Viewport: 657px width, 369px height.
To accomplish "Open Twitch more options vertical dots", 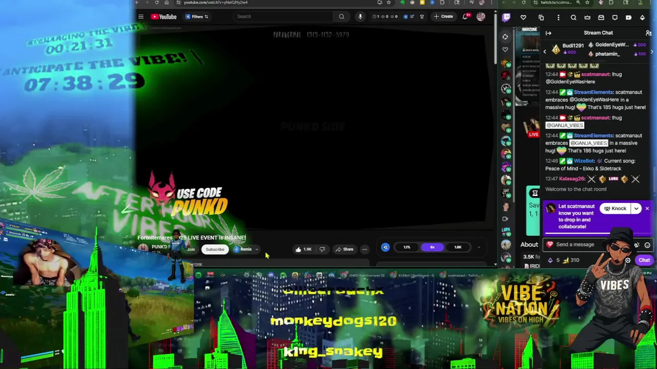I will click(x=557, y=17).
